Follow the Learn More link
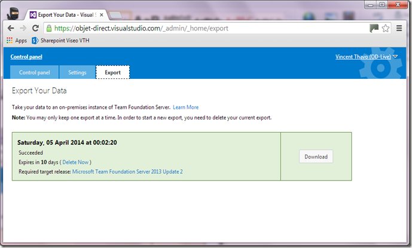The height and width of the screenshot is (248, 412). tap(186, 107)
